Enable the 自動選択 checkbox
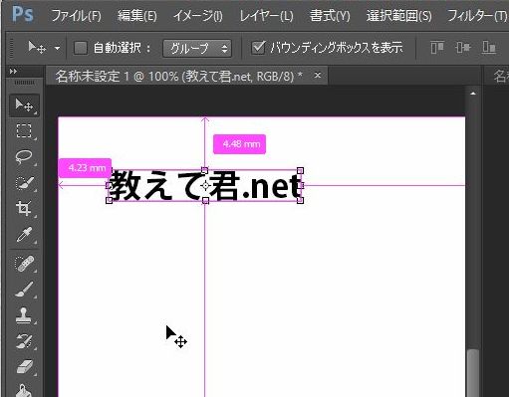The image size is (509, 397). 80,48
